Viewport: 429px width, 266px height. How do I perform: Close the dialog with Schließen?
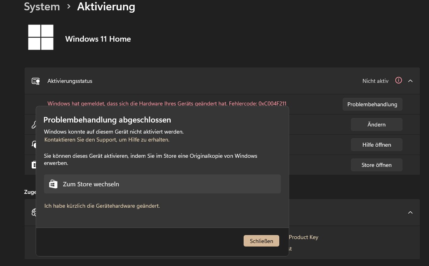261,241
